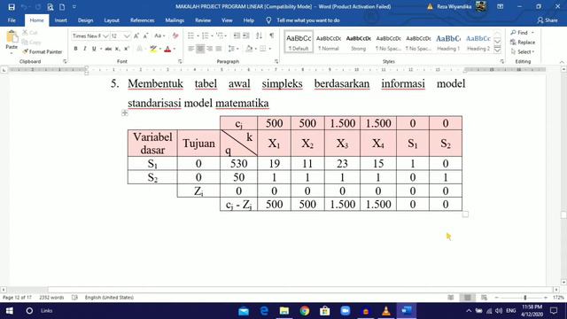Increase font size with Grow Font icon
This screenshot has width=567, height=319.
click(136, 35)
